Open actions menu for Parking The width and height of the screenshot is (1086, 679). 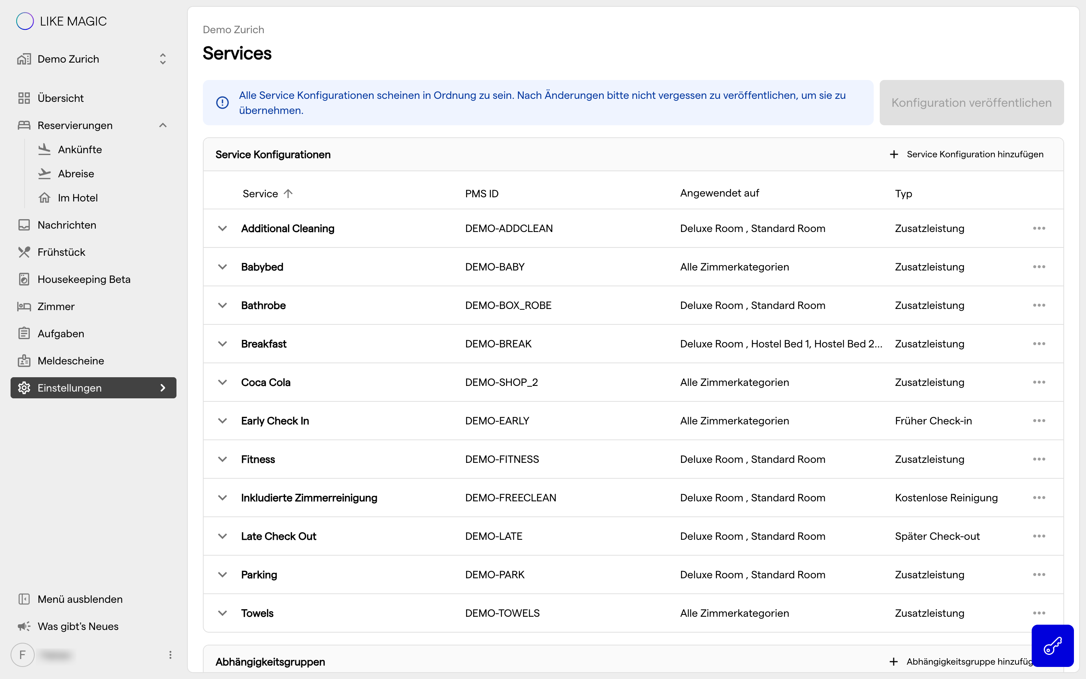click(1039, 575)
